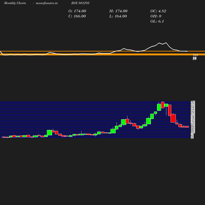This screenshot has width=205, height=205.
Task: Click the 'OC: 4.82' reading
Action: [x=158, y=11]
